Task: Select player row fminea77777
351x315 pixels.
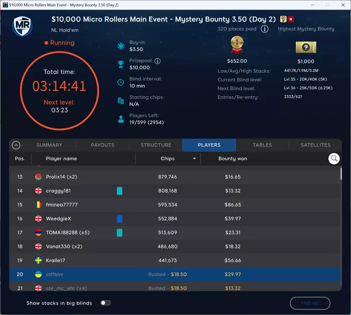Action: click(174, 204)
